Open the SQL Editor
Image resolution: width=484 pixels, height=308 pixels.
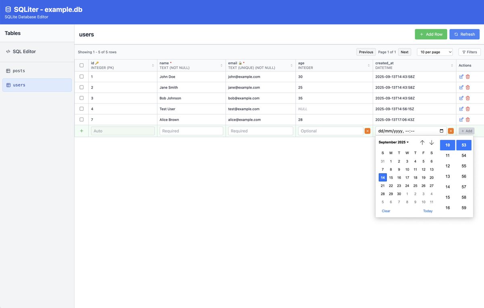click(x=37, y=52)
